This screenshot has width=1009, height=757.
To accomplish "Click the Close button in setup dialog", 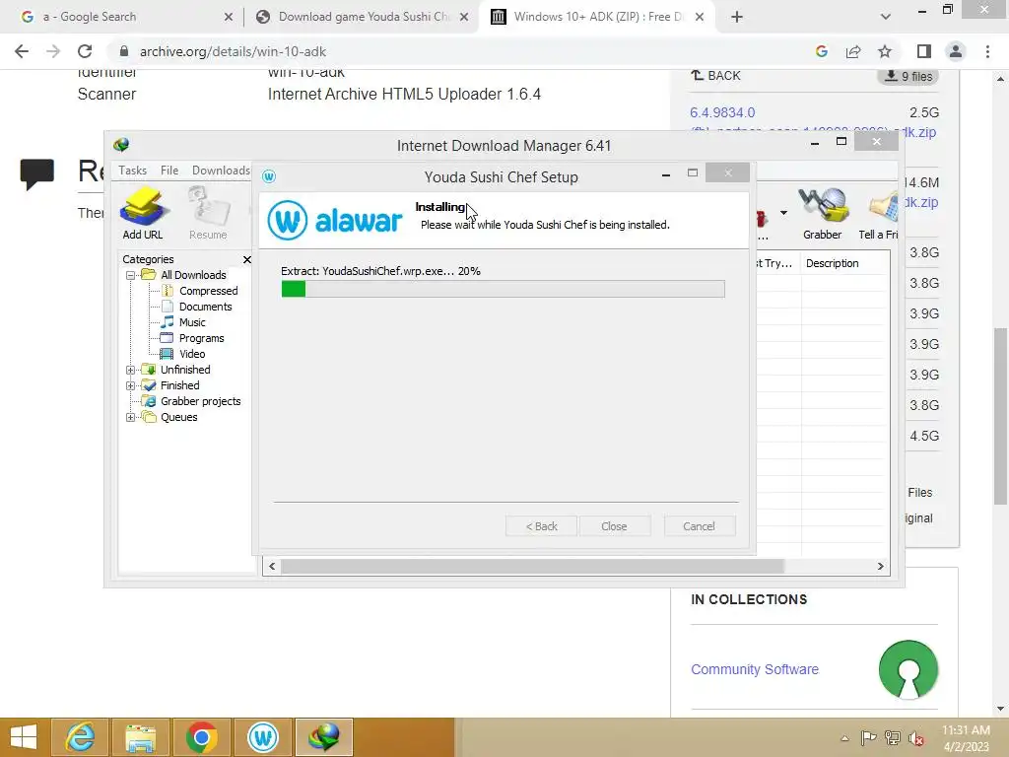I will tap(615, 526).
